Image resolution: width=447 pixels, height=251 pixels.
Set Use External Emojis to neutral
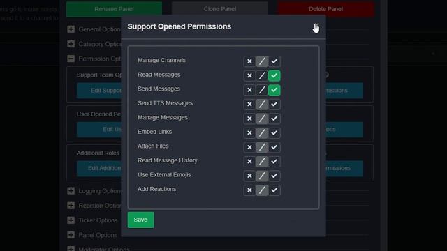262,176
